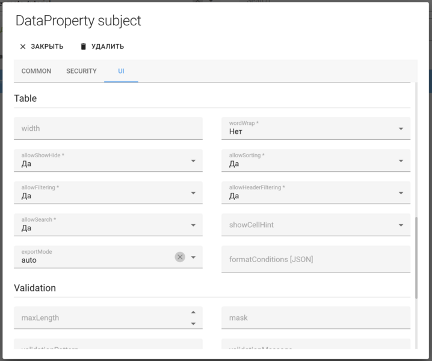Image resolution: width=432 pixels, height=361 pixels.
Task: Open the SECURITY tab
Action: (81, 71)
